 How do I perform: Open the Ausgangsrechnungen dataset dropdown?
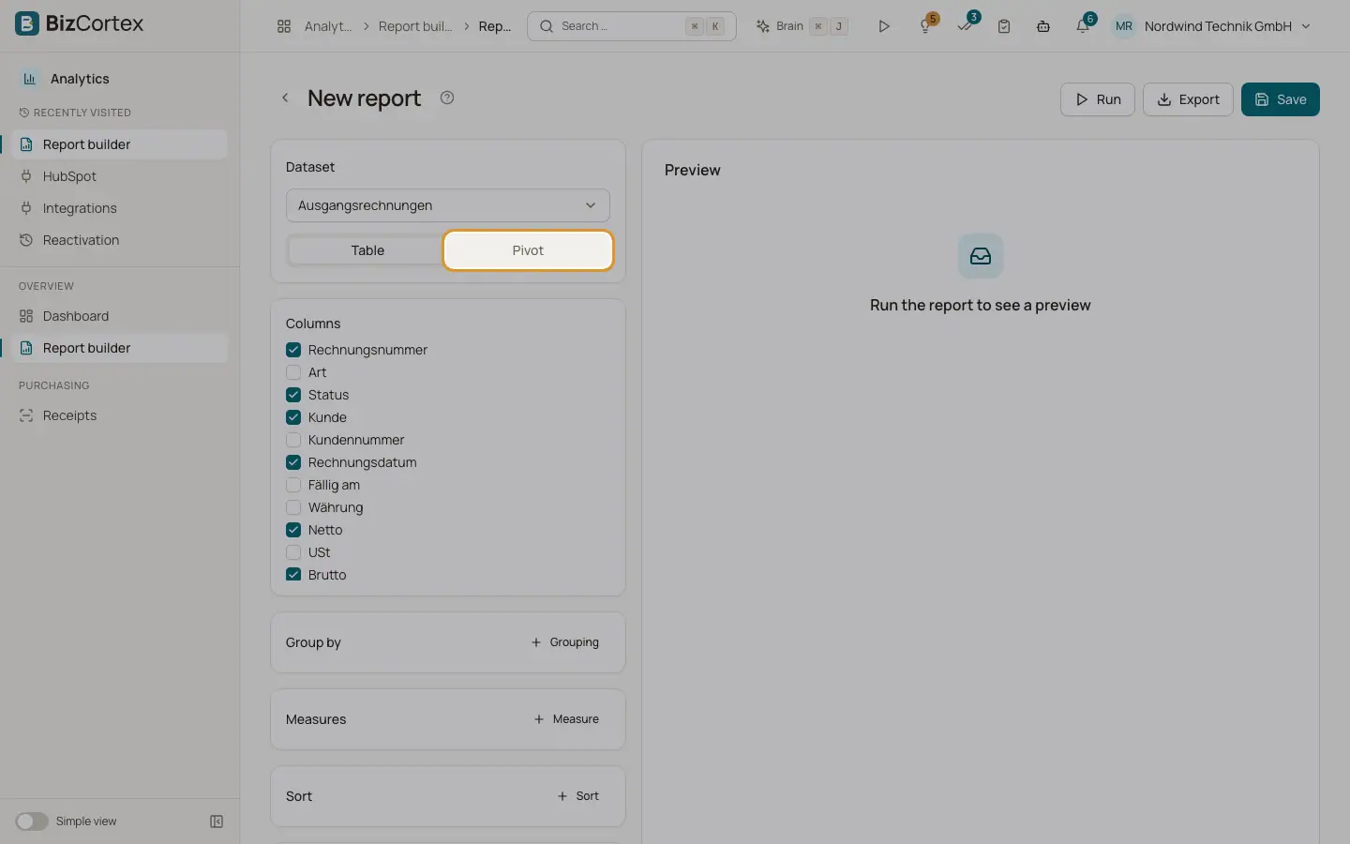pyautogui.click(x=448, y=205)
